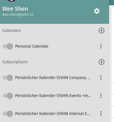This screenshot has height=122, width=114.
Task: Toggle Personal Calendar visibility switch
Action: pos(8,46)
